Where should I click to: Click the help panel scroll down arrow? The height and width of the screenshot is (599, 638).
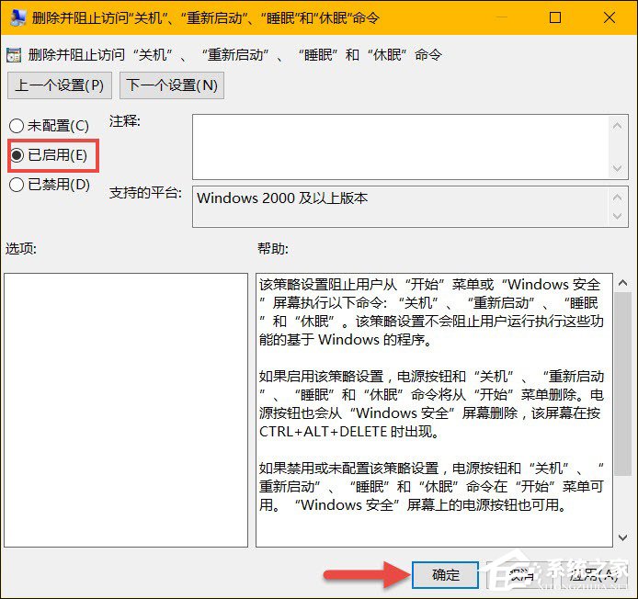(x=622, y=537)
